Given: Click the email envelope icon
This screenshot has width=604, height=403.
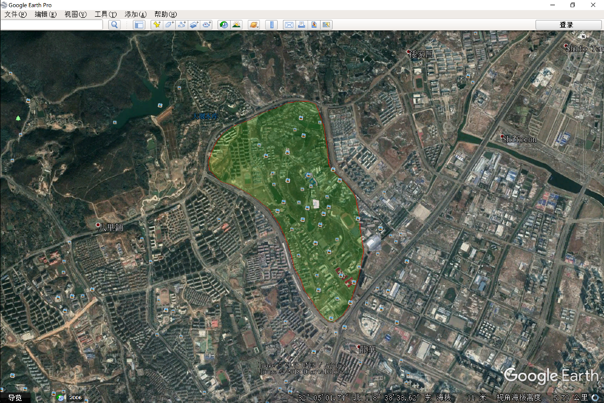Looking at the screenshot, I should click(x=289, y=25).
